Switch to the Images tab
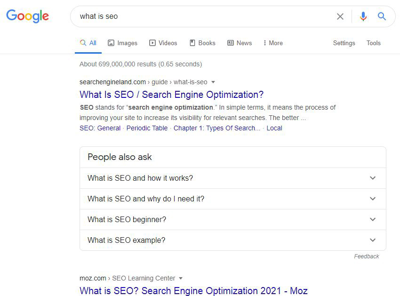 122,43
